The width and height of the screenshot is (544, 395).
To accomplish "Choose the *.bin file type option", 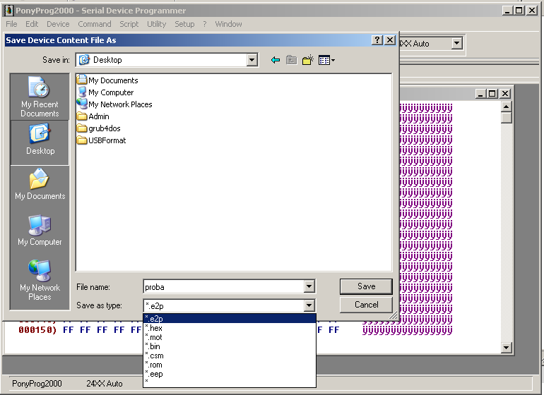I will pos(153,346).
